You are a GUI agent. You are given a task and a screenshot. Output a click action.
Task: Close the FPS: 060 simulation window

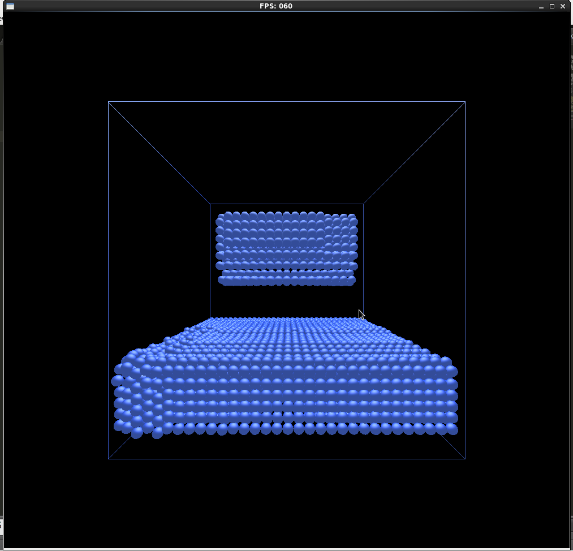(563, 6)
